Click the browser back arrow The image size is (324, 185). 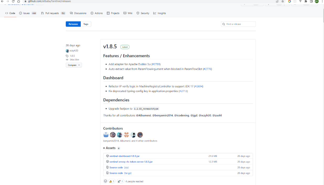point(2,1)
